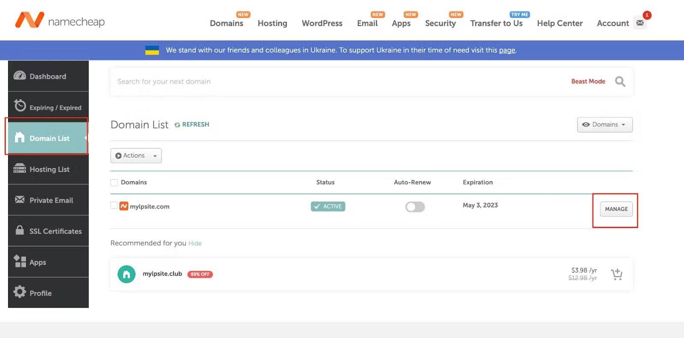Open the Domains view filter dropdown
Image resolution: width=684 pixels, height=338 pixels.
point(604,125)
